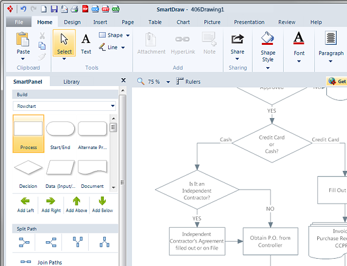Open the Paragraph dropdown arrow
Screen dimensions: 347x266
[x=331, y=61]
